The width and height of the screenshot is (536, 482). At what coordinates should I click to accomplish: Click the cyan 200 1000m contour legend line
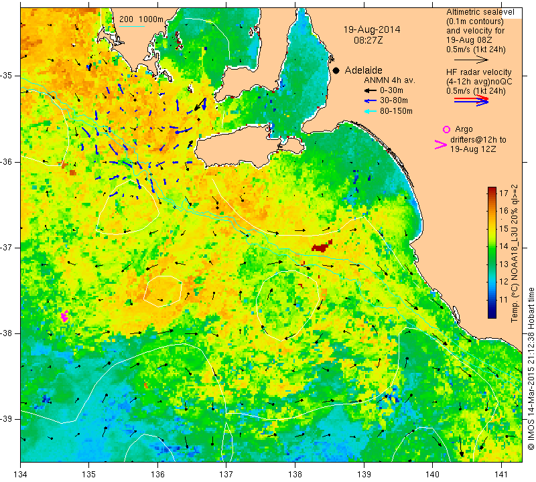click(x=131, y=26)
